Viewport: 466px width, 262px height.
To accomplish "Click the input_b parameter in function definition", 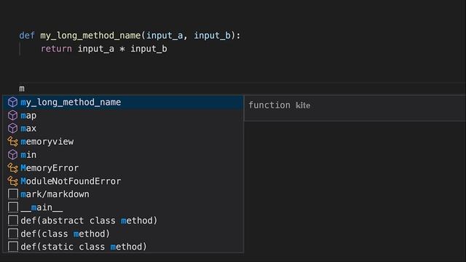I will (213, 36).
